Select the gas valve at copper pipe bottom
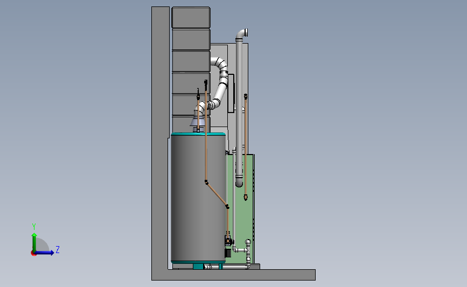The image size is (467, 287). pyautogui.click(x=228, y=241)
